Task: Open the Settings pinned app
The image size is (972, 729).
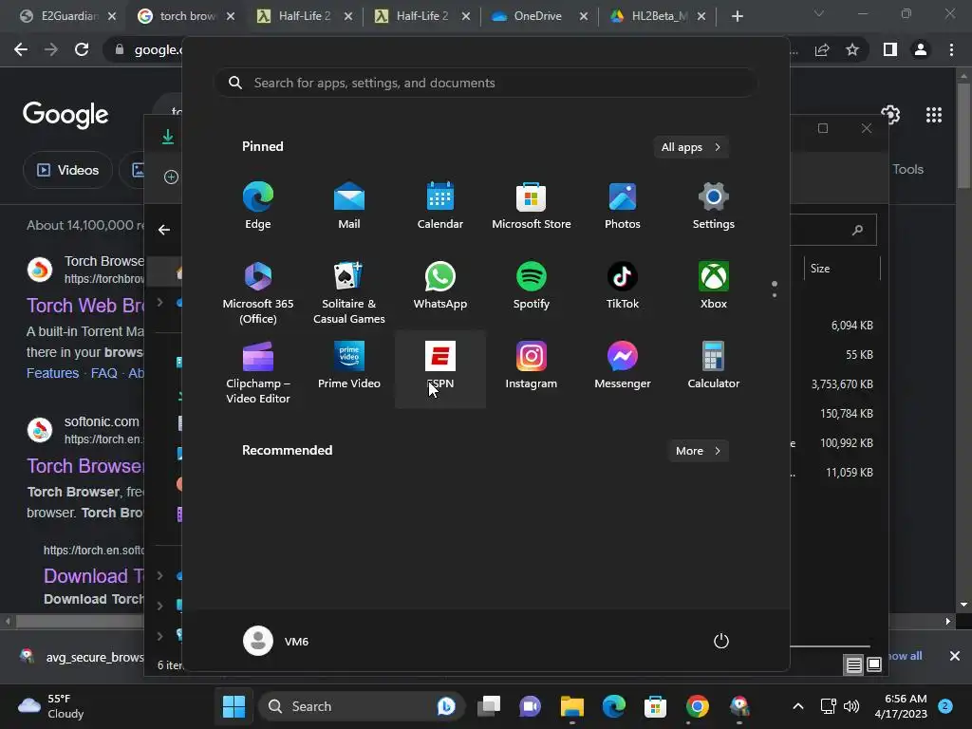Action: click(x=714, y=206)
